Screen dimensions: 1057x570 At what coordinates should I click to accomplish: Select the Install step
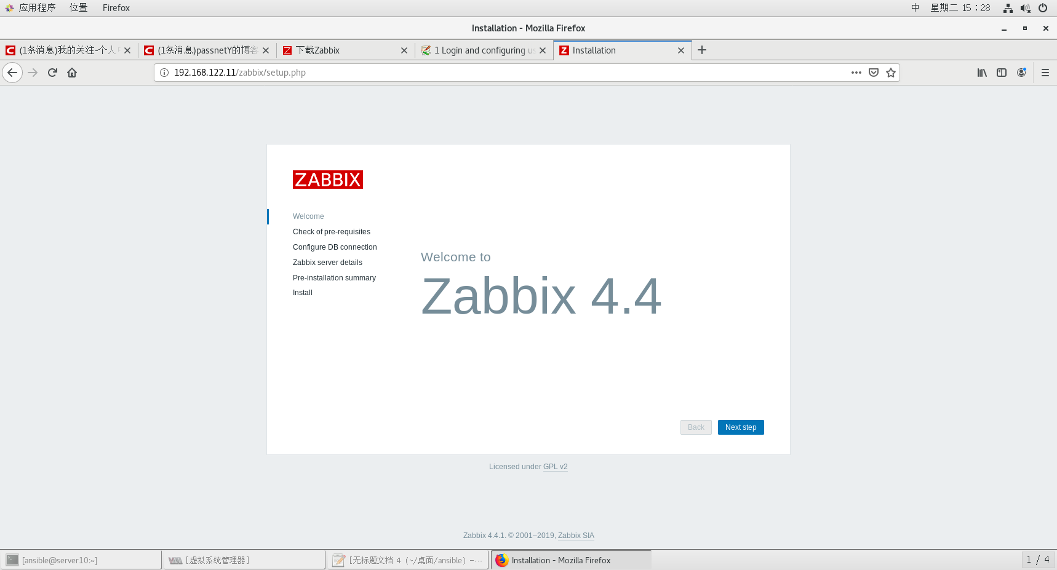[x=303, y=293]
